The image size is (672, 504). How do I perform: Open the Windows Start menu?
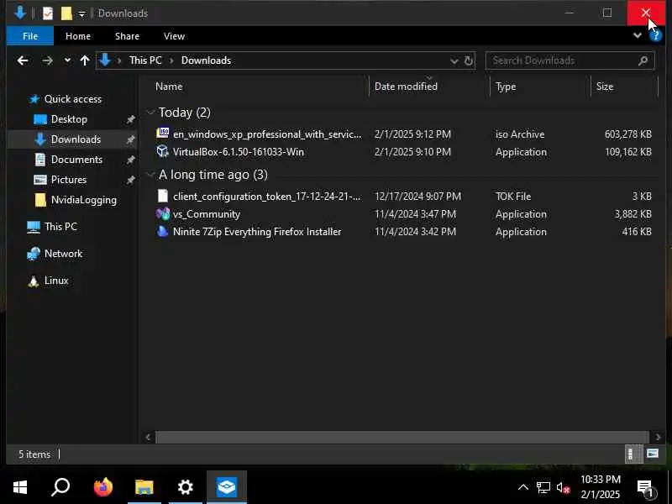point(19,487)
